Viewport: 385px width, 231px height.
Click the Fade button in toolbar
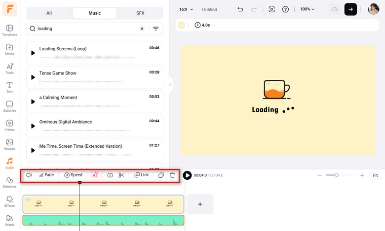[46, 175]
